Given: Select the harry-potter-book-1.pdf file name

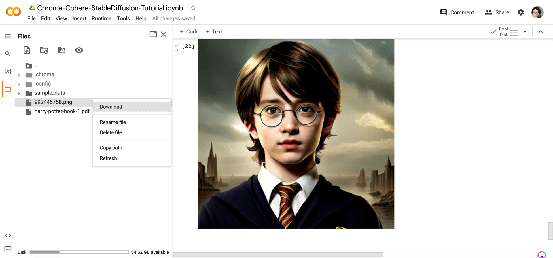Looking at the screenshot, I should 62,111.
